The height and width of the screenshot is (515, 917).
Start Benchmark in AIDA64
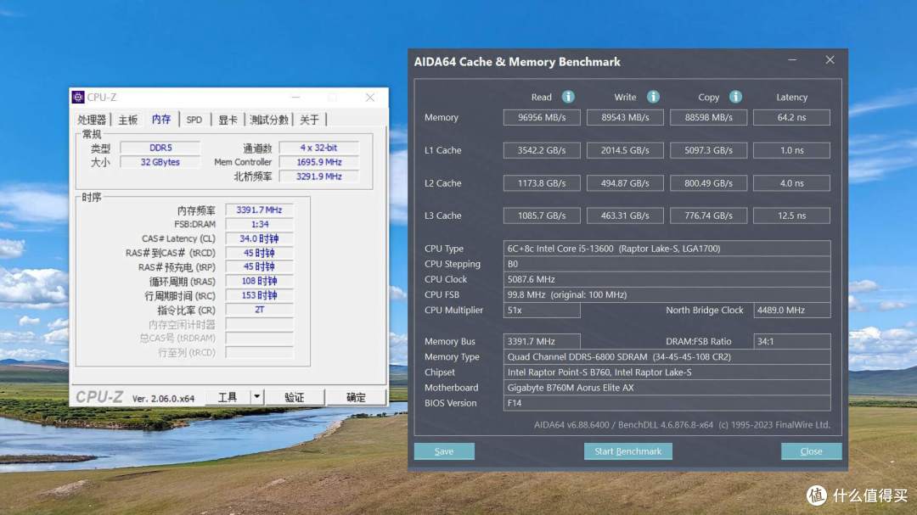tap(628, 451)
